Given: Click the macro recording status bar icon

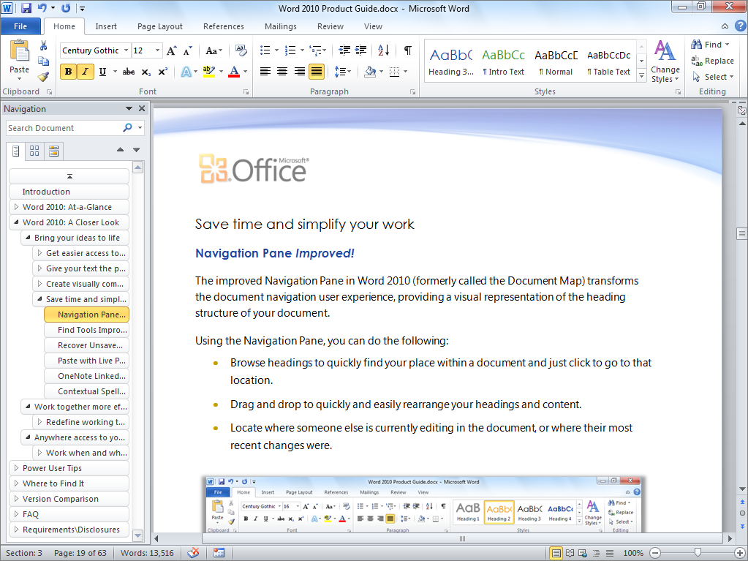Looking at the screenshot, I should [x=219, y=553].
